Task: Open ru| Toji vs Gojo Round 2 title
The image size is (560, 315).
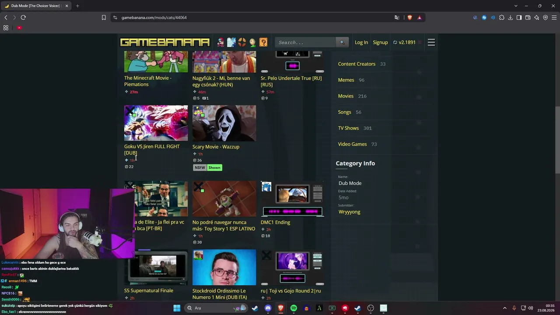Action: click(290, 291)
